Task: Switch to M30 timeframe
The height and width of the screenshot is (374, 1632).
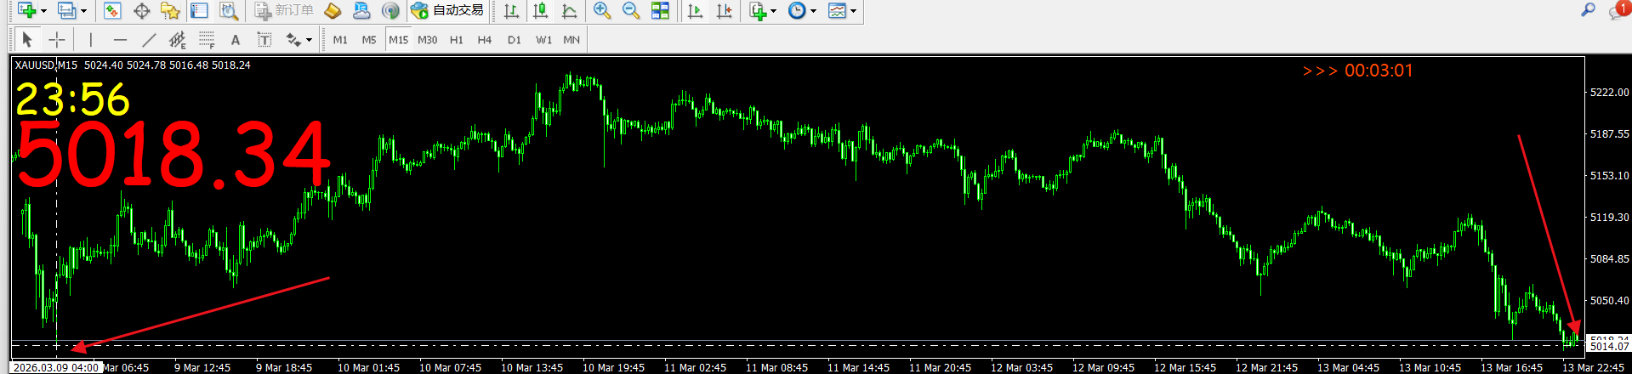Action: [428, 39]
